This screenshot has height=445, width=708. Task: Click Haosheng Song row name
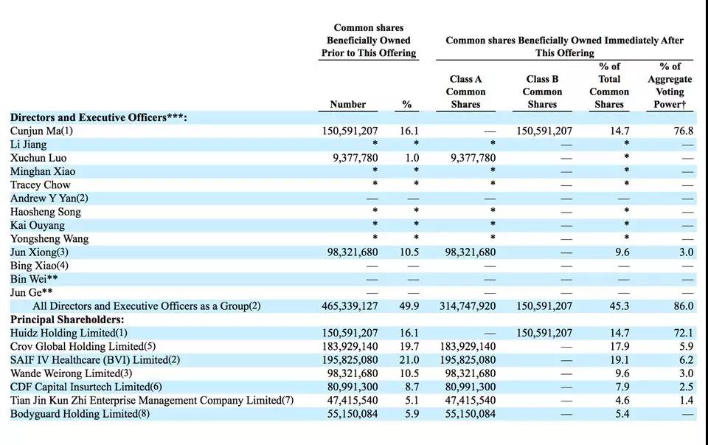[x=46, y=212]
